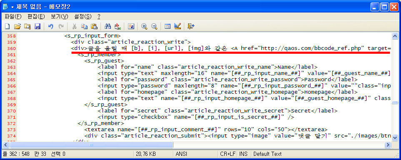Open Replace with the ab-ac icon
The height and width of the screenshot is (160, 401).
coord(118,26)
